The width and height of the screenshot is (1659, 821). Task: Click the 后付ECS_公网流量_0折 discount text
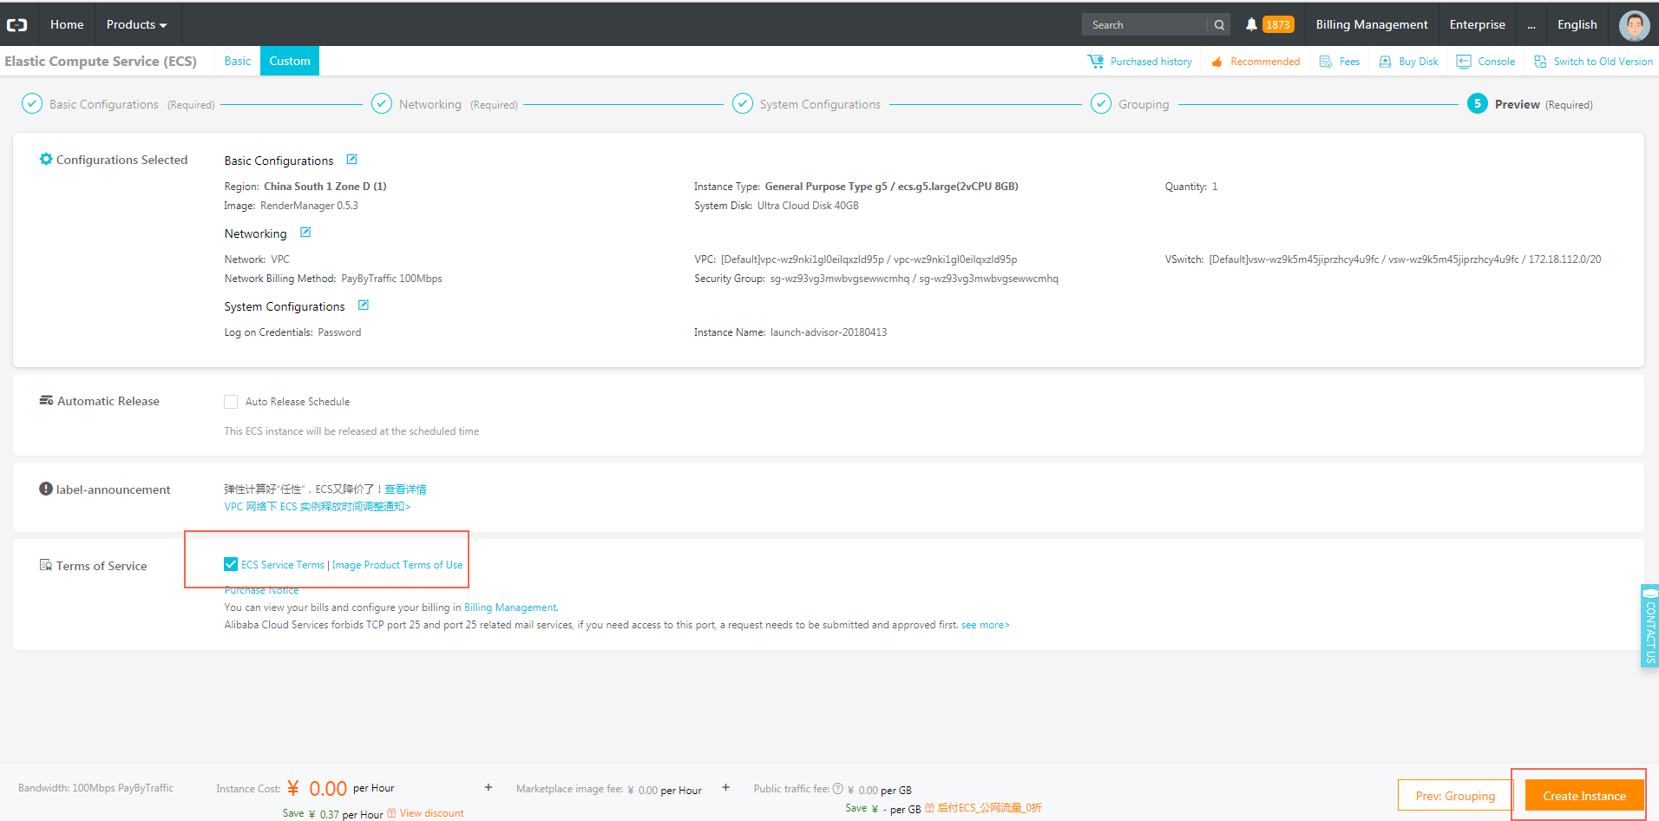coord(989,808)
